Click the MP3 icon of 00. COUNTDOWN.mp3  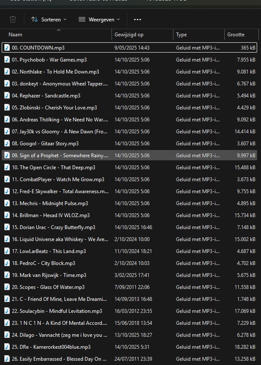(7, 48)
